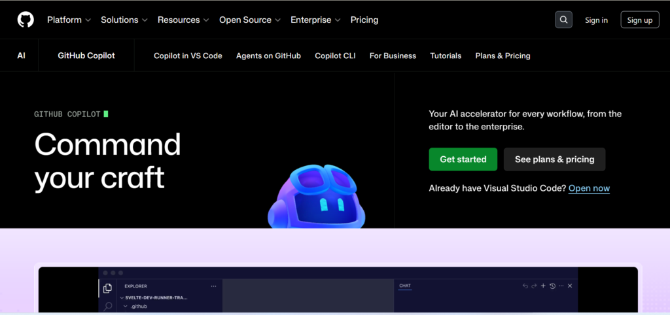Screen dimensions: 670x315
Task: Open the search magnifier in the header
Action: pos(563,20)
